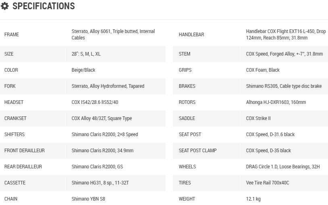Select the COX Strike II saddle value
The width and height of the screenshot is (328, 205).
[x=258, y=118]
